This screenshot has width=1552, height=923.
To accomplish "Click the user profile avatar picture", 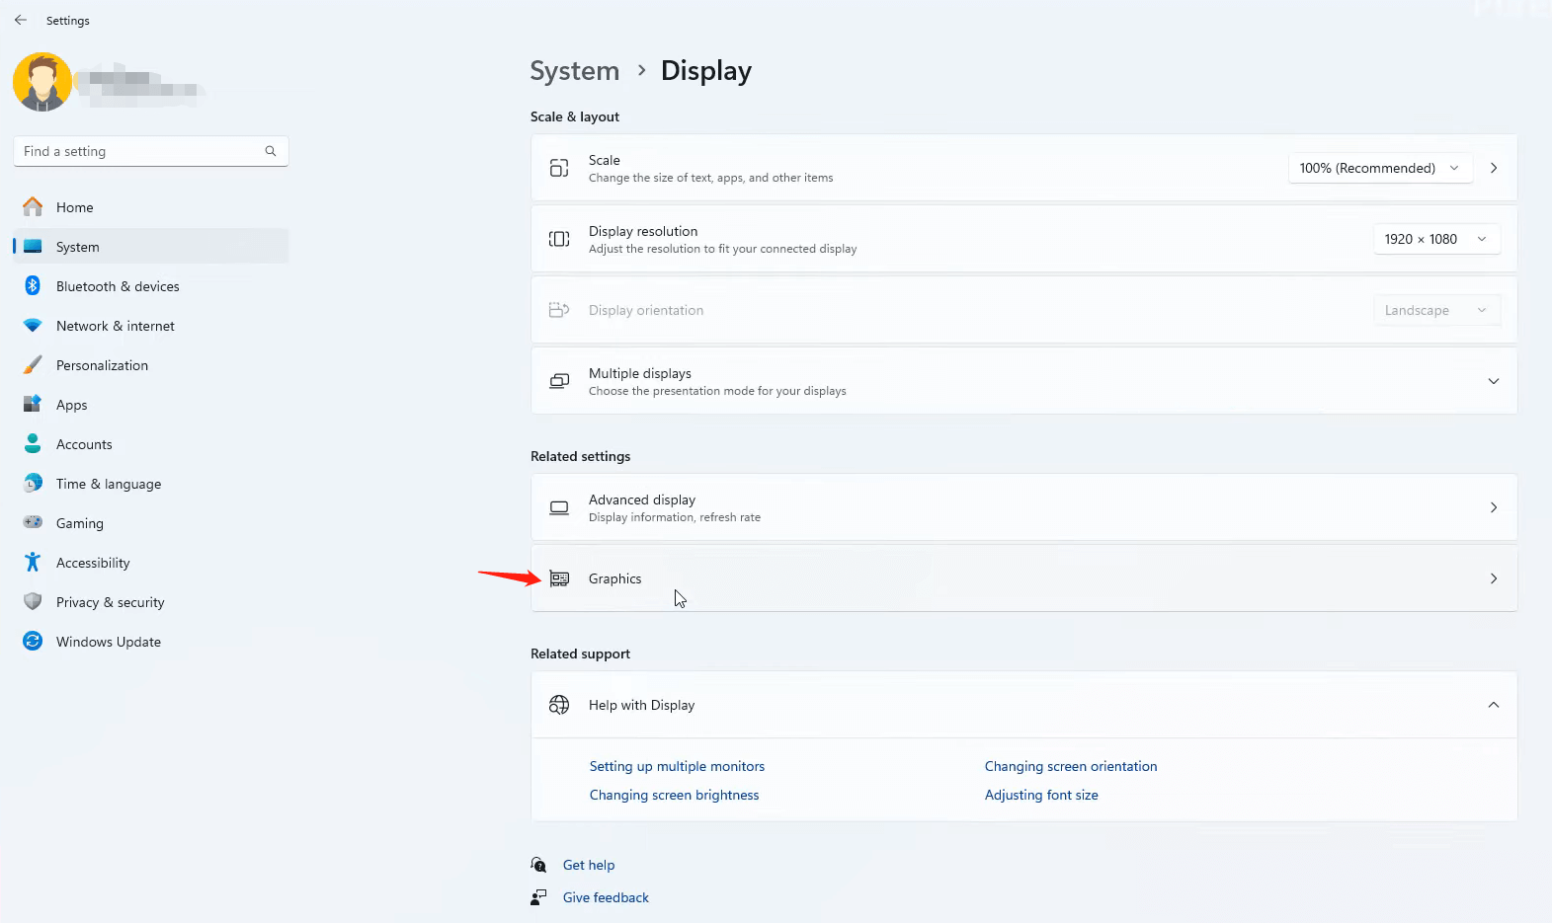I will (42, 82).
